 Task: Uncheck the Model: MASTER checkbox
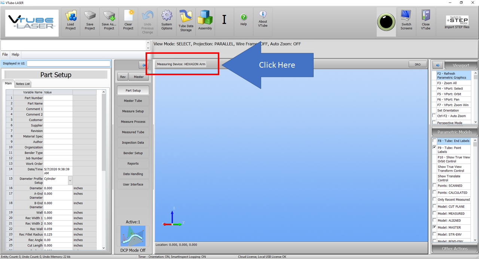pyautogui.click(x=434, y=227)
